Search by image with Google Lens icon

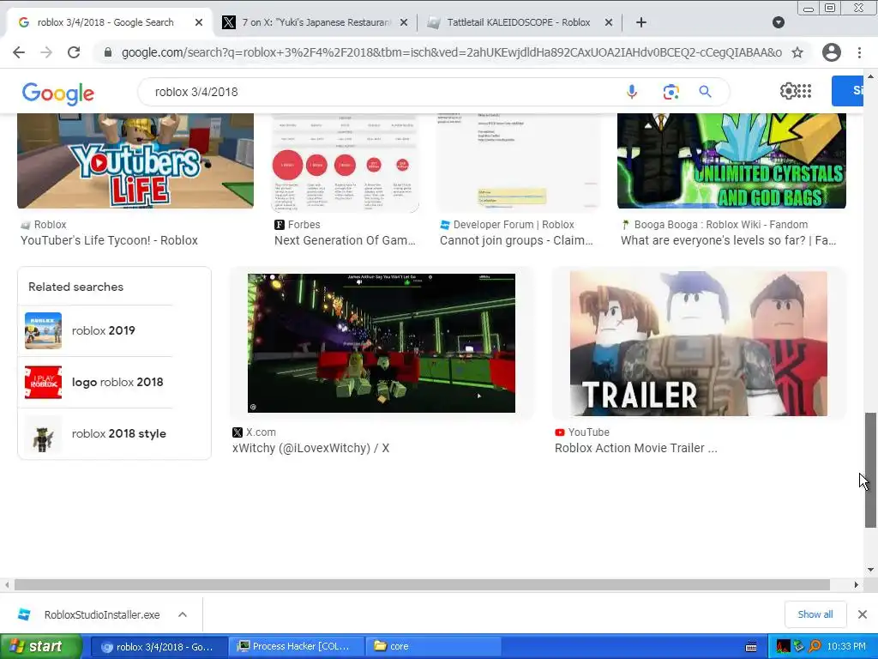[x=671, y=92]
